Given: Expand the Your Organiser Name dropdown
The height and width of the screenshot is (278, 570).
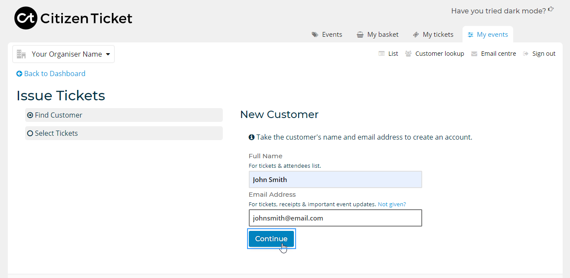Looking at the screenshot, I should (x=64, y=54).
